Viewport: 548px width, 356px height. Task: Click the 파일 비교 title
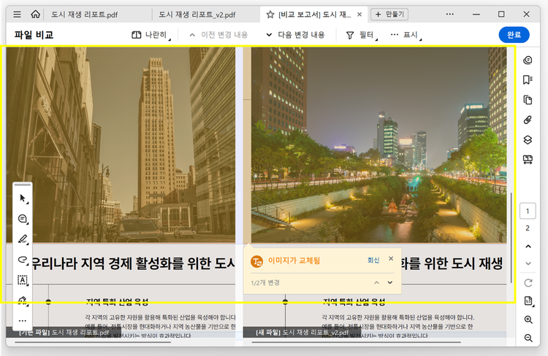[x=34, y=35]
